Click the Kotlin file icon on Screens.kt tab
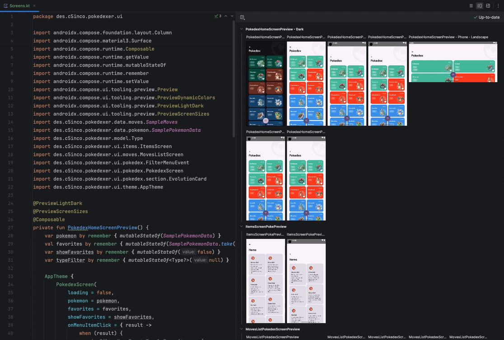The image size is (504, 340). point(5,6)
